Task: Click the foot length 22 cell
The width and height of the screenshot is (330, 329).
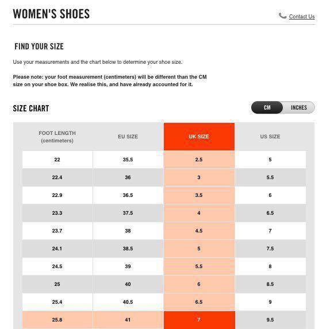Action: pyautogui.click(x=57, y=160)
